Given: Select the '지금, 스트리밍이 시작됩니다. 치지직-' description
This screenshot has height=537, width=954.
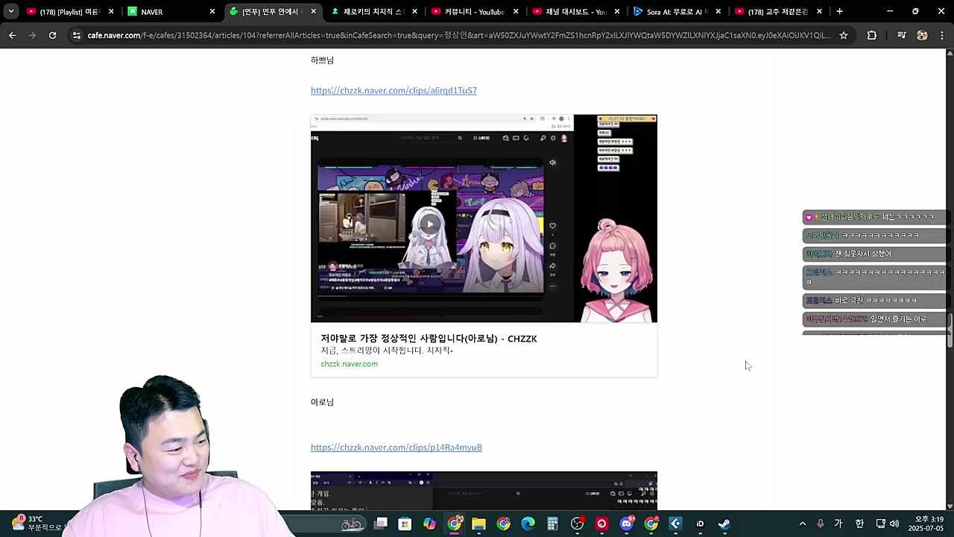Looking at the screenshot, I should point(387,351).
